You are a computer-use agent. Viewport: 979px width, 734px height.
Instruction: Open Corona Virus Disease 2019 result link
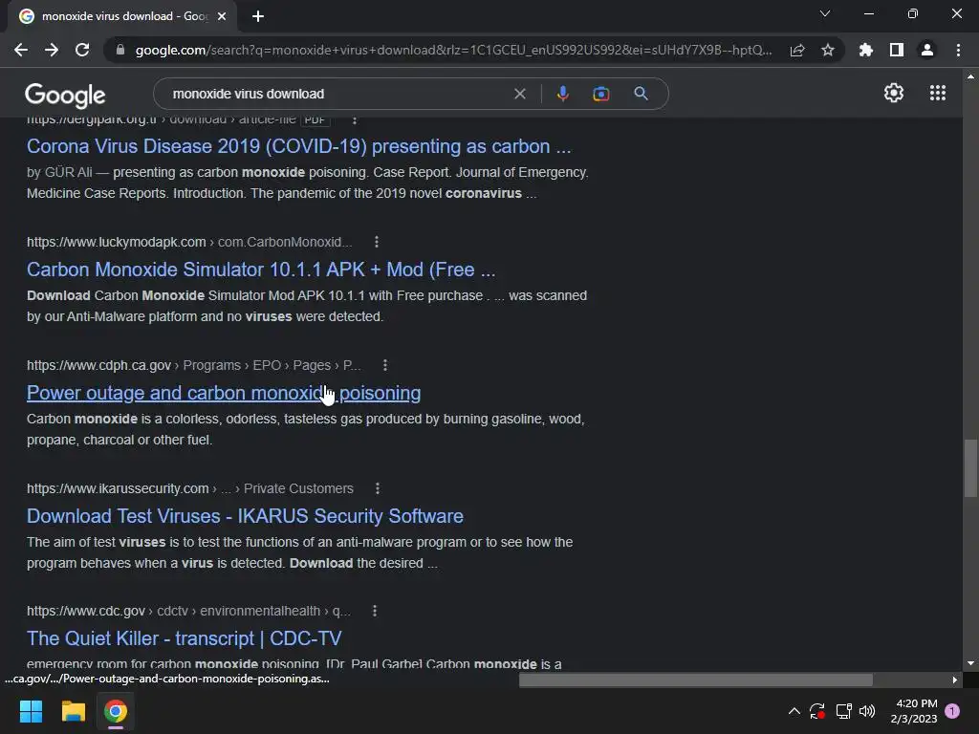[x=298, y=146]
